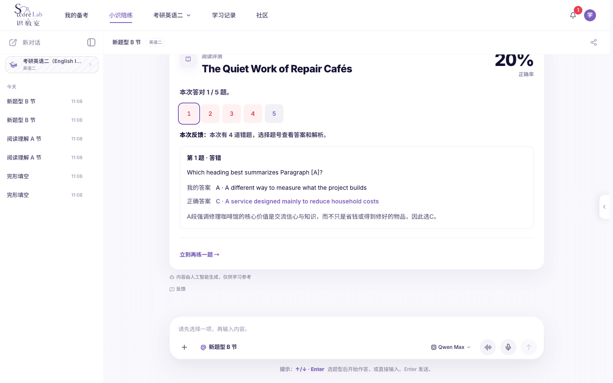613x383 pixels.
Task: Open the Qwen Max model dropdown
Action: pos(451,347)
